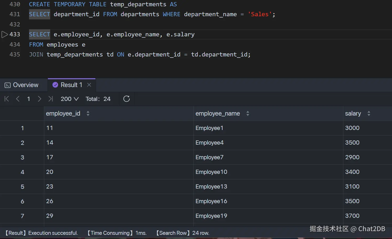Image resolution: width=392 pixels, height=239 pixels.
Task: Click Execution successful status message
Action: point(42,233)
